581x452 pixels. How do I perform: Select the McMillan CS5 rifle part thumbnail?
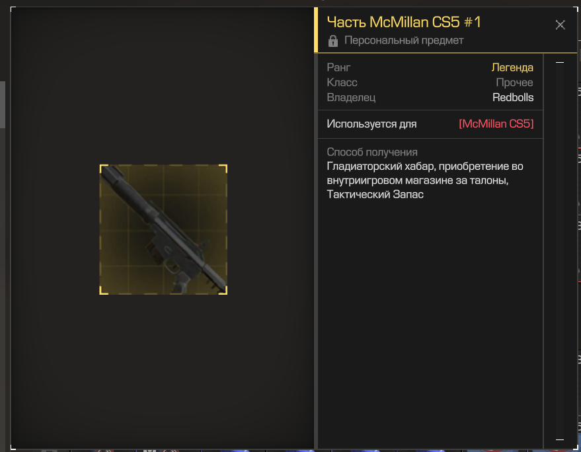click(x=163, y=230)
